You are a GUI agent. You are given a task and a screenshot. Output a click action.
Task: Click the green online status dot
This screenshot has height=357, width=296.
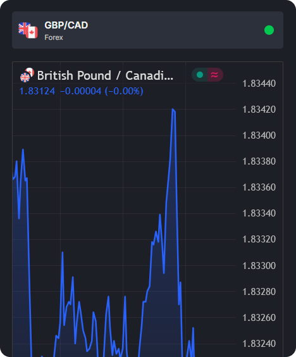tap(269, 30)
